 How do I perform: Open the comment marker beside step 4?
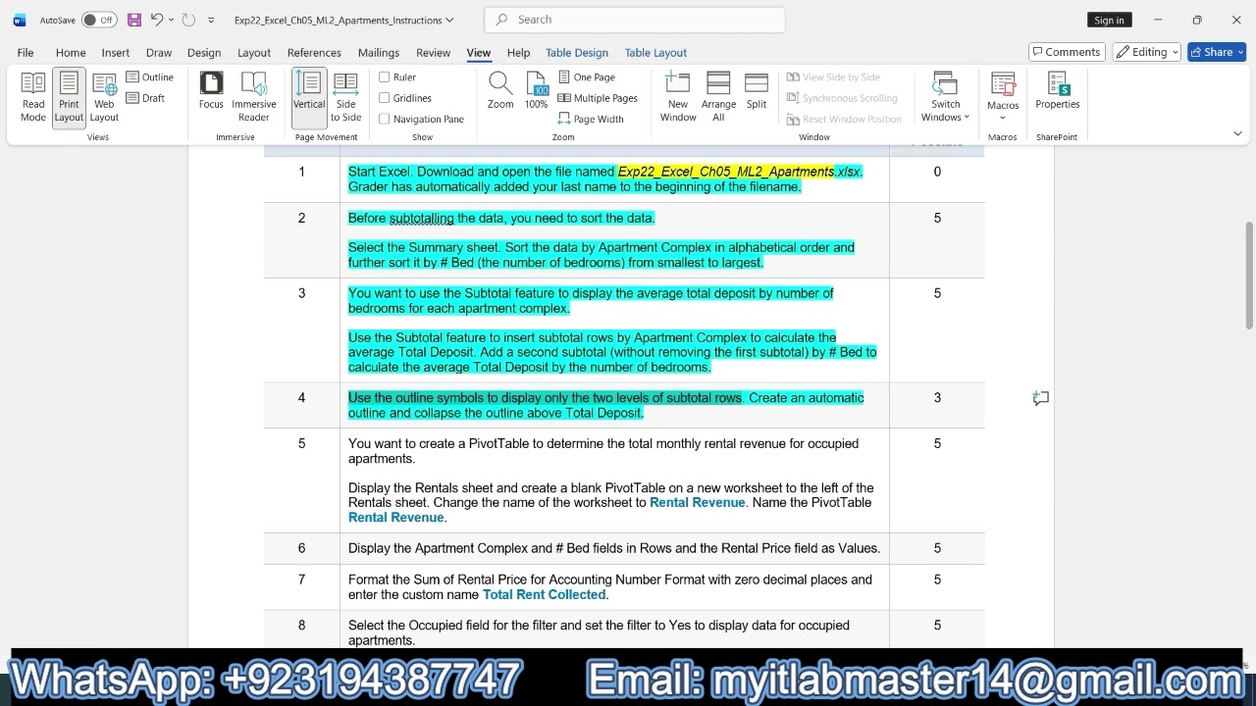(x=1041, y=398)
